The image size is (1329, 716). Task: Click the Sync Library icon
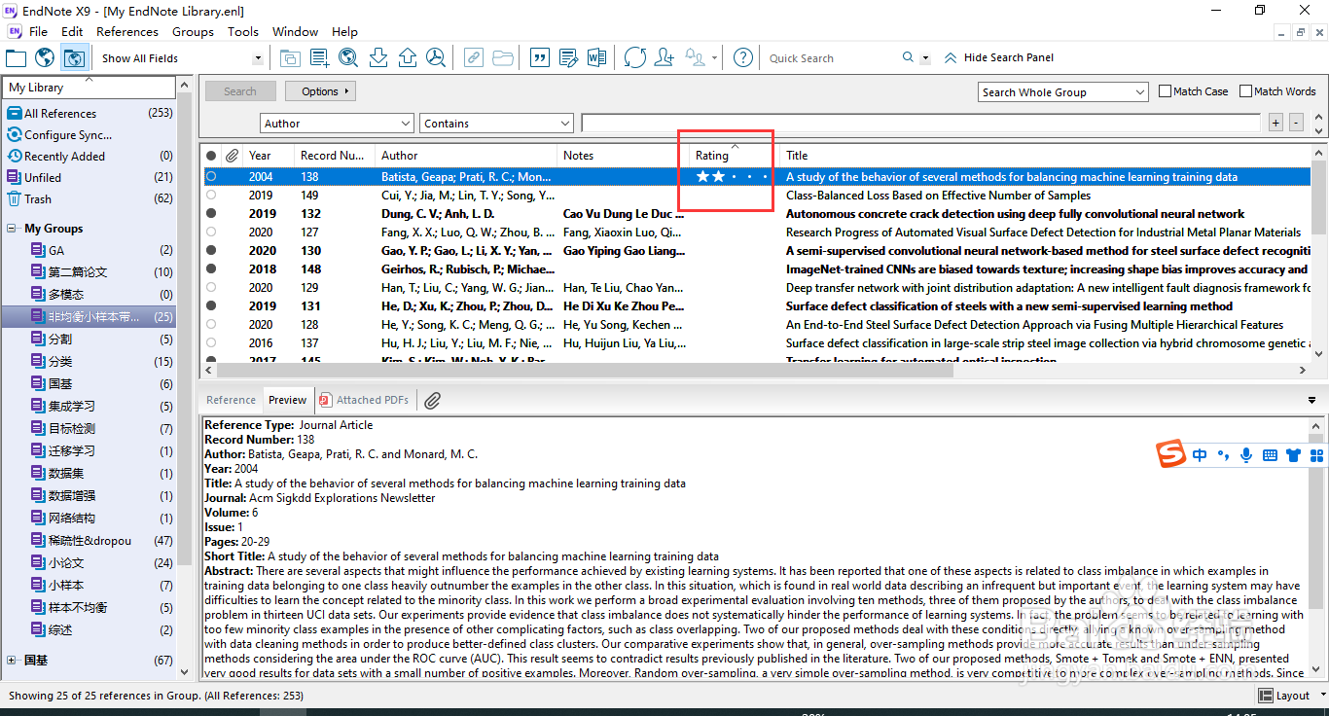635,57
